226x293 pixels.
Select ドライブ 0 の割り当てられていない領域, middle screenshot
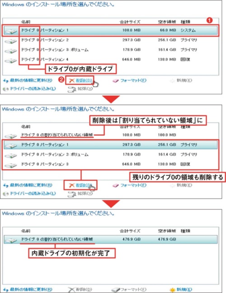57,135
